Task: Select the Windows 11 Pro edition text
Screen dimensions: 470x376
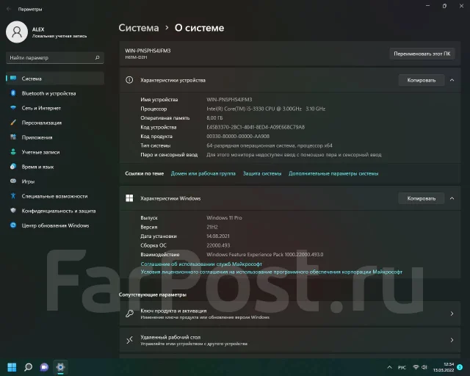Action: [x=224, y=217]
